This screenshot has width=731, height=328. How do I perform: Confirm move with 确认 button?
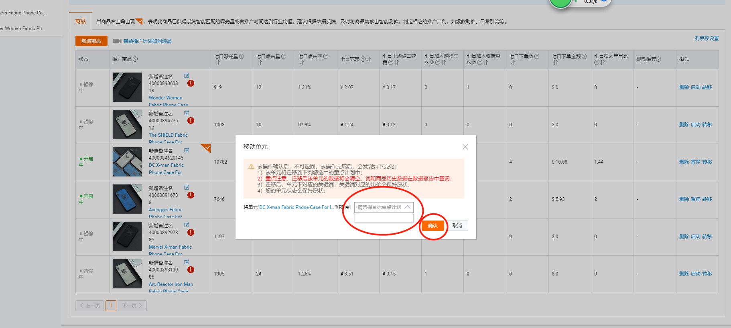433,226
